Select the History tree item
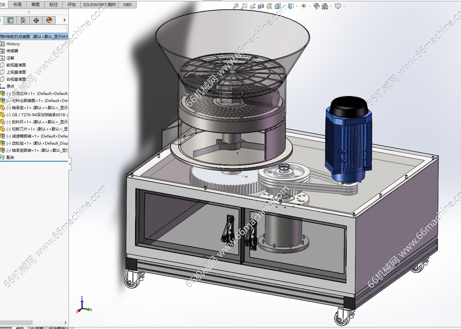The image size is (461, 329). click(13, 44)
